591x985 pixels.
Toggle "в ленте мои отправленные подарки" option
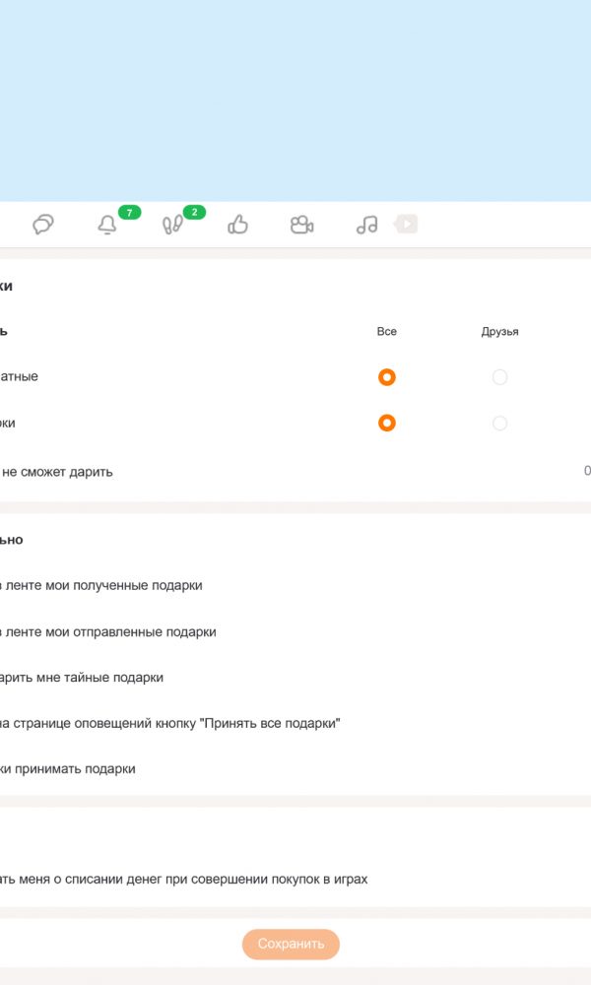point(107,631)
